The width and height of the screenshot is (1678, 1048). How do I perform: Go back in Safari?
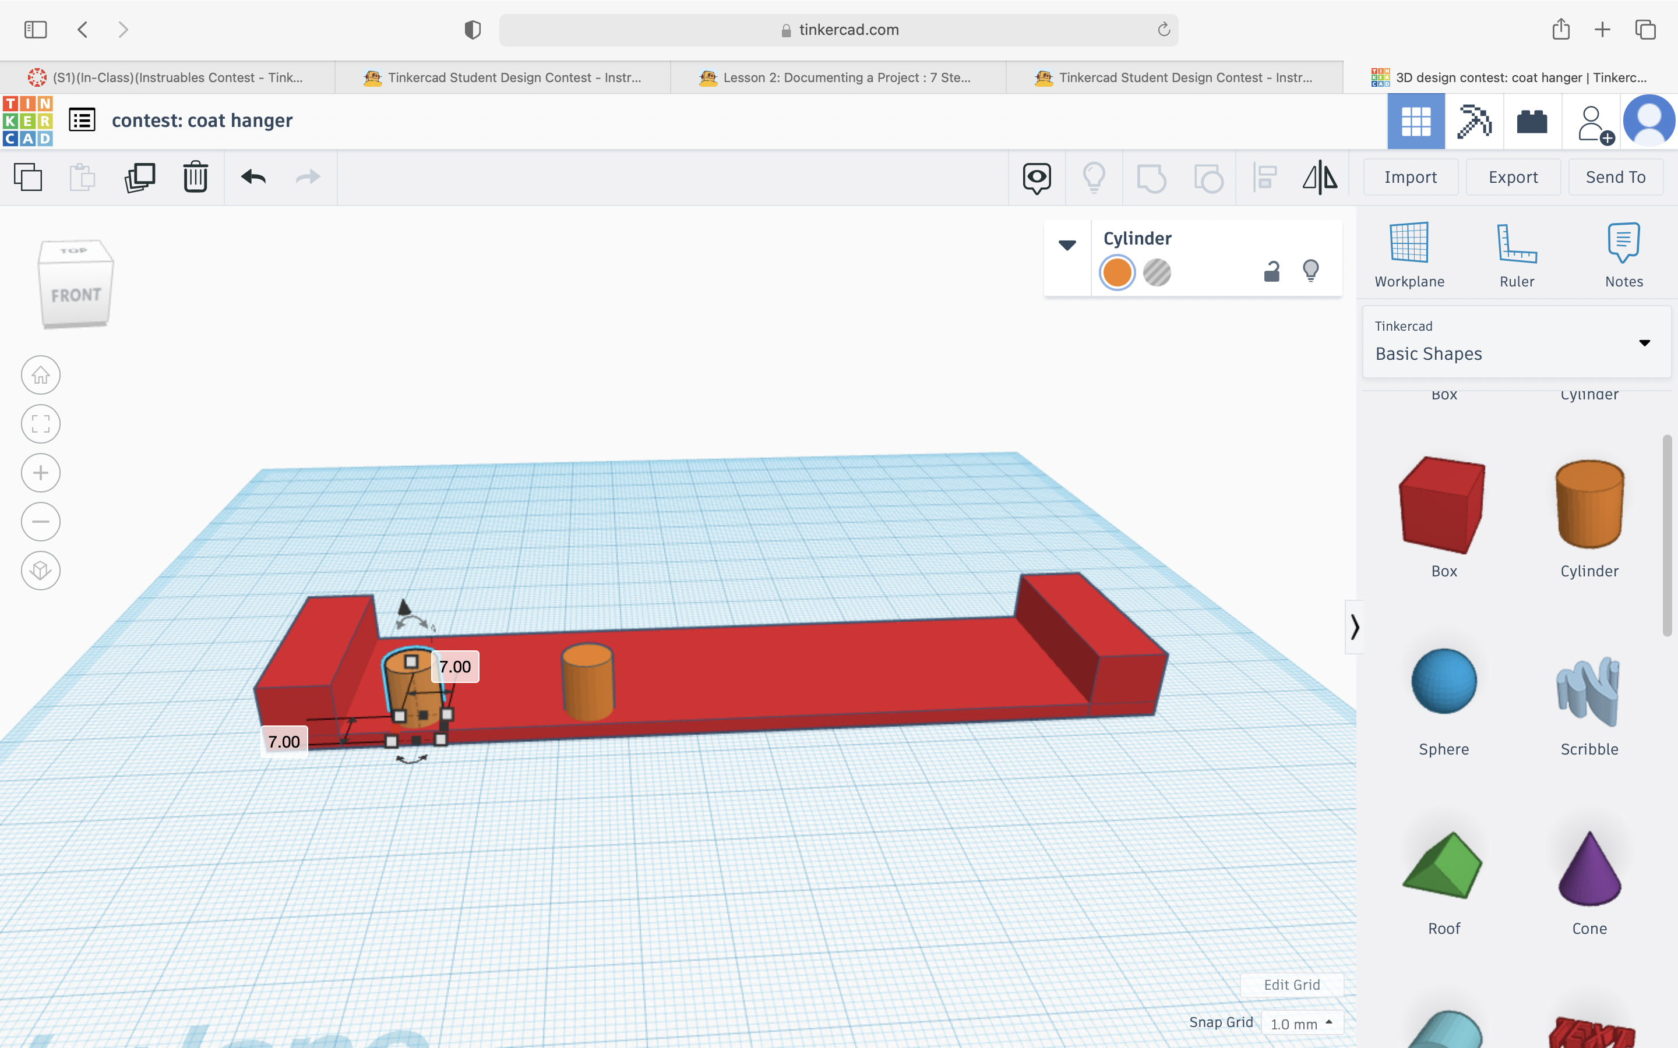click(83, 30)
